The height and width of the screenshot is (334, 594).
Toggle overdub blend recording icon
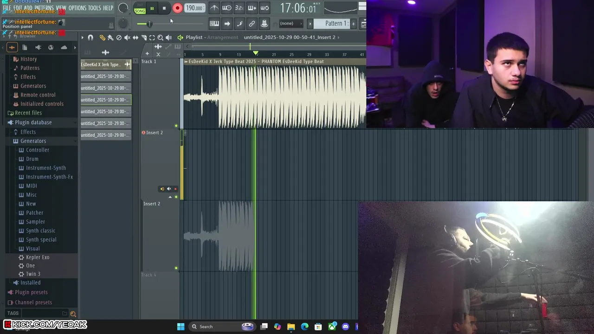(x=252, y=8)
